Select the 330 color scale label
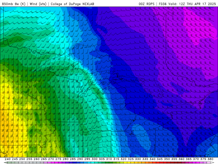This screenshot has width=218, height=164. 138,159
